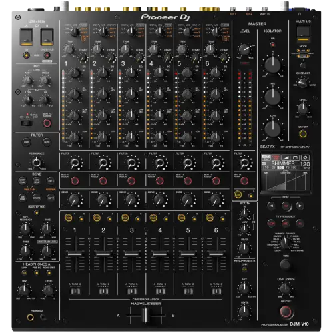Tap AUTO/TAP icon on the touchscreen

tap(266, 157)
